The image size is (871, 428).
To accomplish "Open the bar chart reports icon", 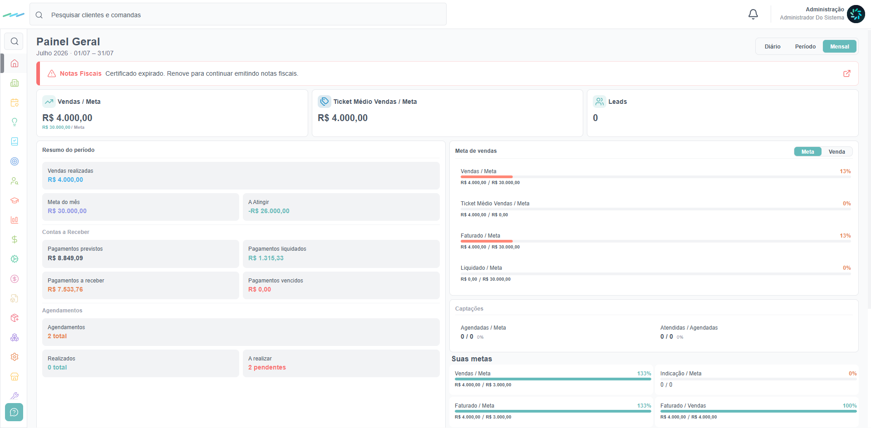I will (x=15, y=220).
